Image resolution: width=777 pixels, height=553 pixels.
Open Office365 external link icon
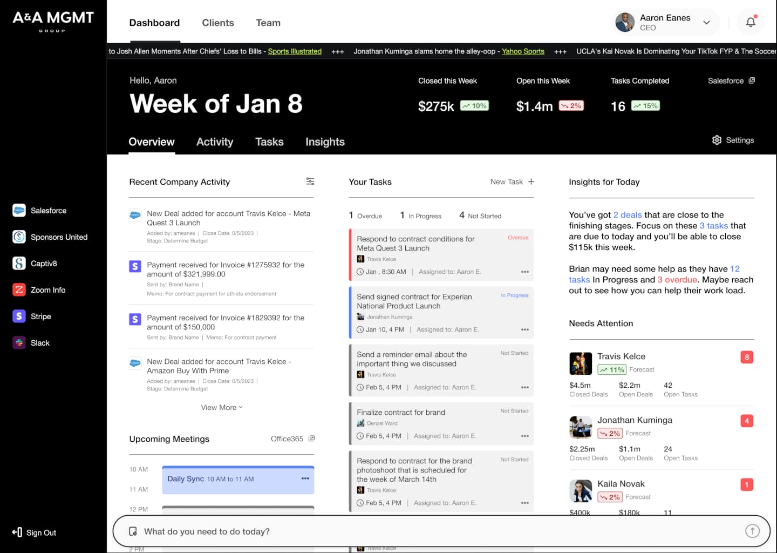[x=311, y=439]
